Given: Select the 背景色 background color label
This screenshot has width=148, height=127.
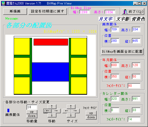Looking at the screenshot, I should click(138, 19).
